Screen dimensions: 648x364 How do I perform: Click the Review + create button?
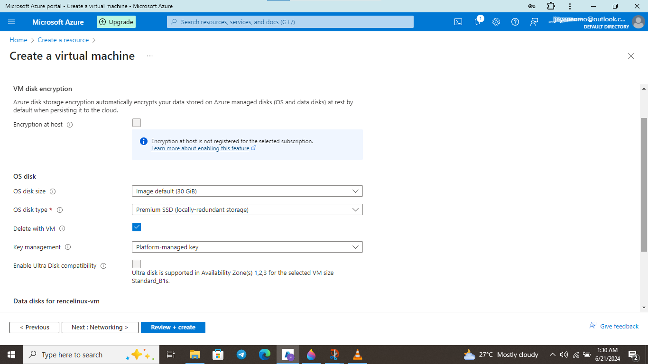pyautogui.click(x=173, y=328)
